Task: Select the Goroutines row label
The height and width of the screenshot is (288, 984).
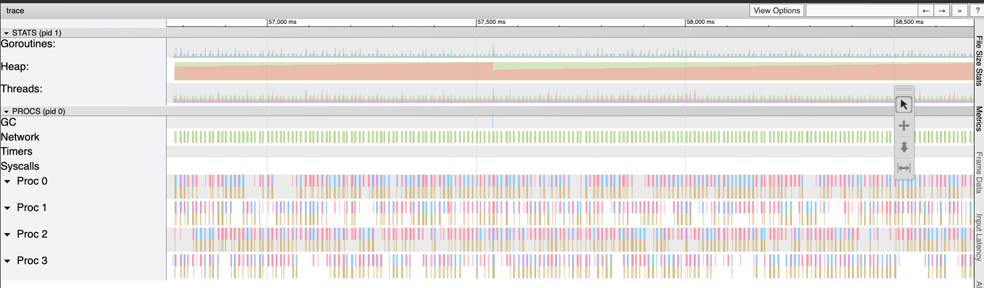Action: [x=28, y=44]
